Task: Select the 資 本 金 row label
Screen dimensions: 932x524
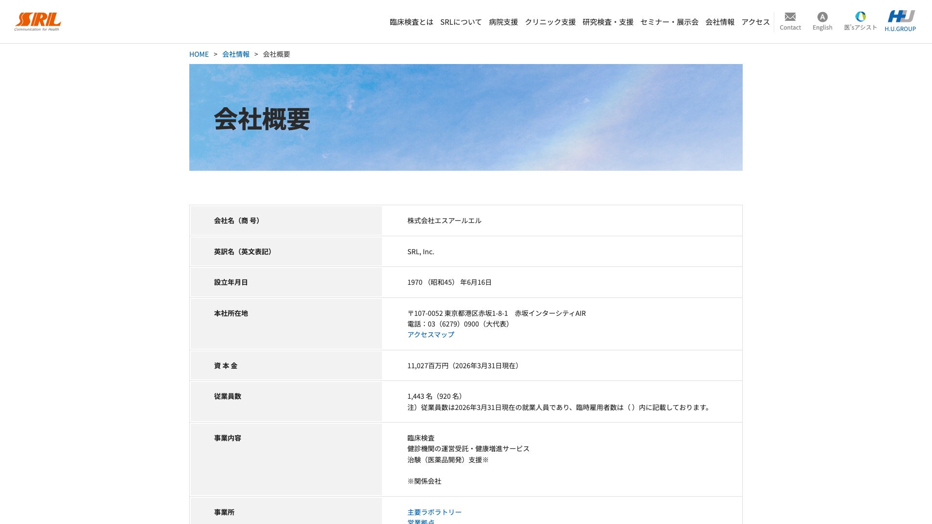Action: (x=226, y=366)
